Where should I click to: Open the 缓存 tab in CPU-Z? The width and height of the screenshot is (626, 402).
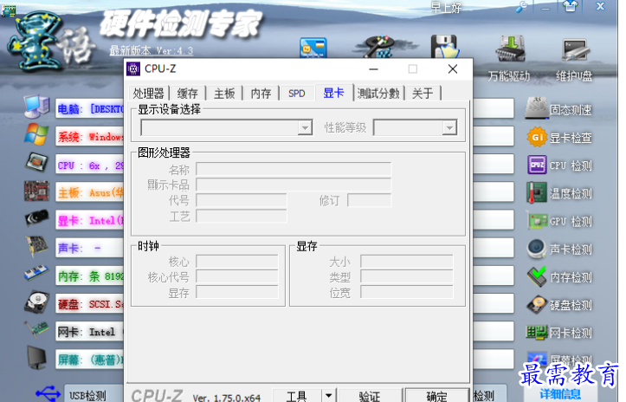click(187, 94)
